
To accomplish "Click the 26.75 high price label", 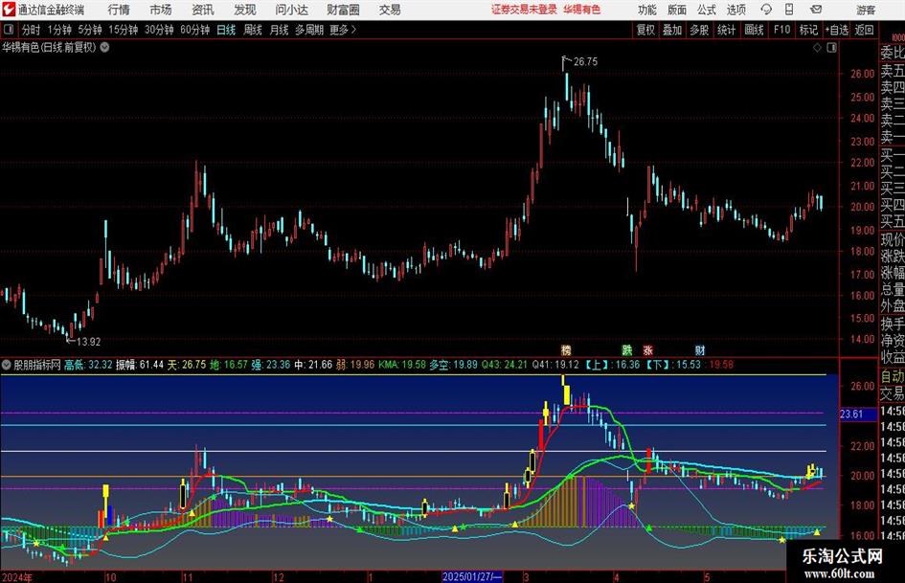I will click(x=585, y=61).
